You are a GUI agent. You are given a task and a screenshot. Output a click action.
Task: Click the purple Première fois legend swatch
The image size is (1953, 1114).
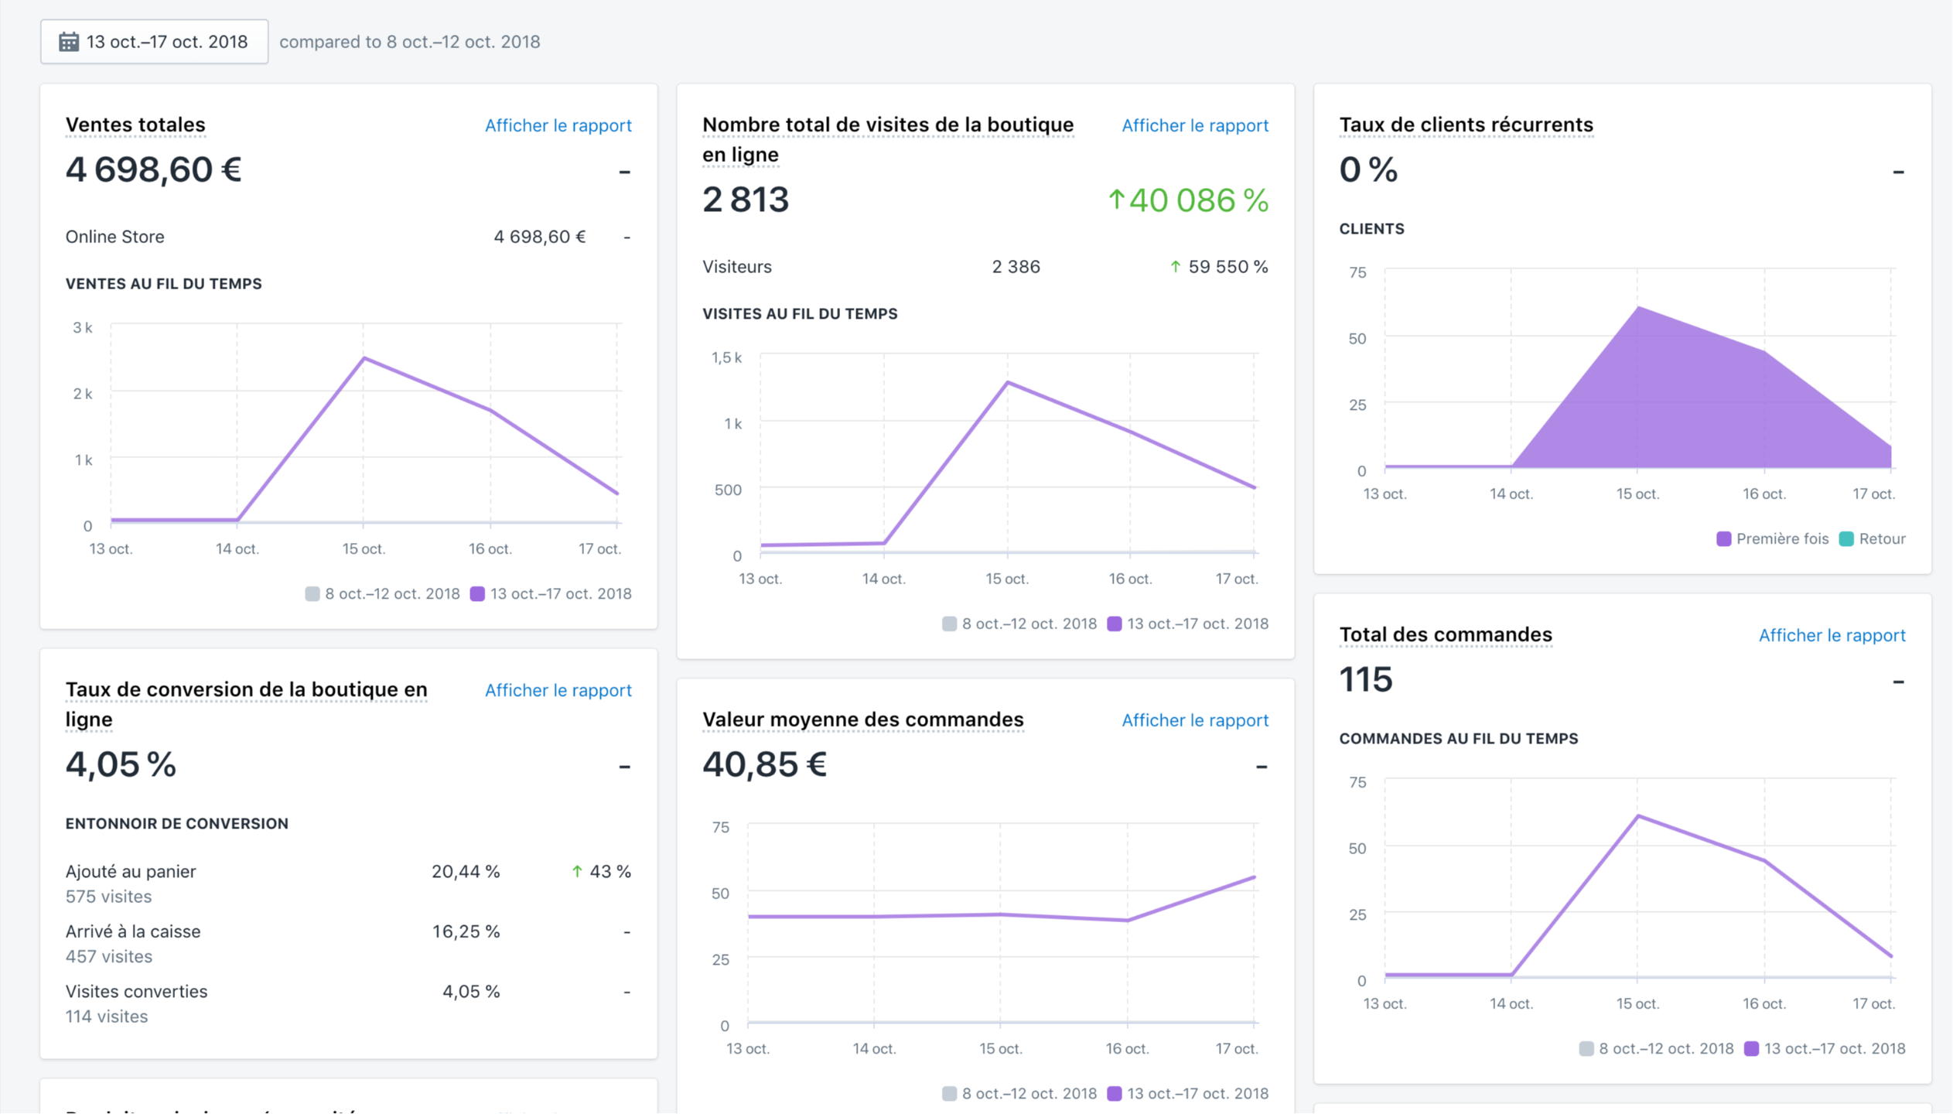[1723, 539]
